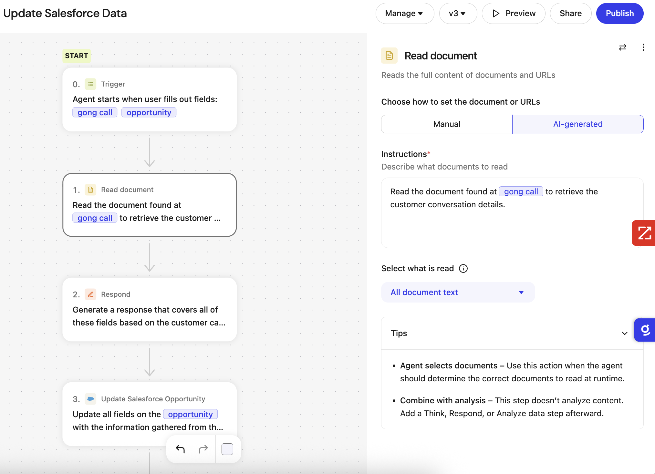Click the Trigger step list icon

[90, 84]
